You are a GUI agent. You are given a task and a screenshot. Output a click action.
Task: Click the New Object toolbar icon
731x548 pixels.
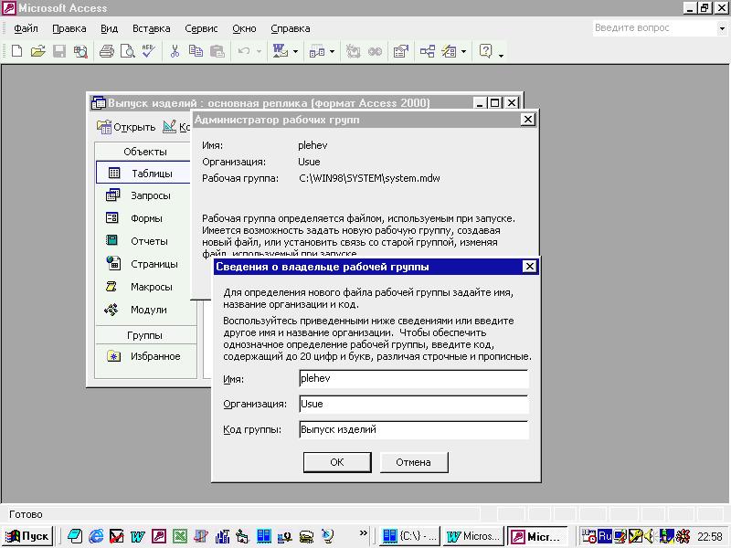(x=449, y=51)
